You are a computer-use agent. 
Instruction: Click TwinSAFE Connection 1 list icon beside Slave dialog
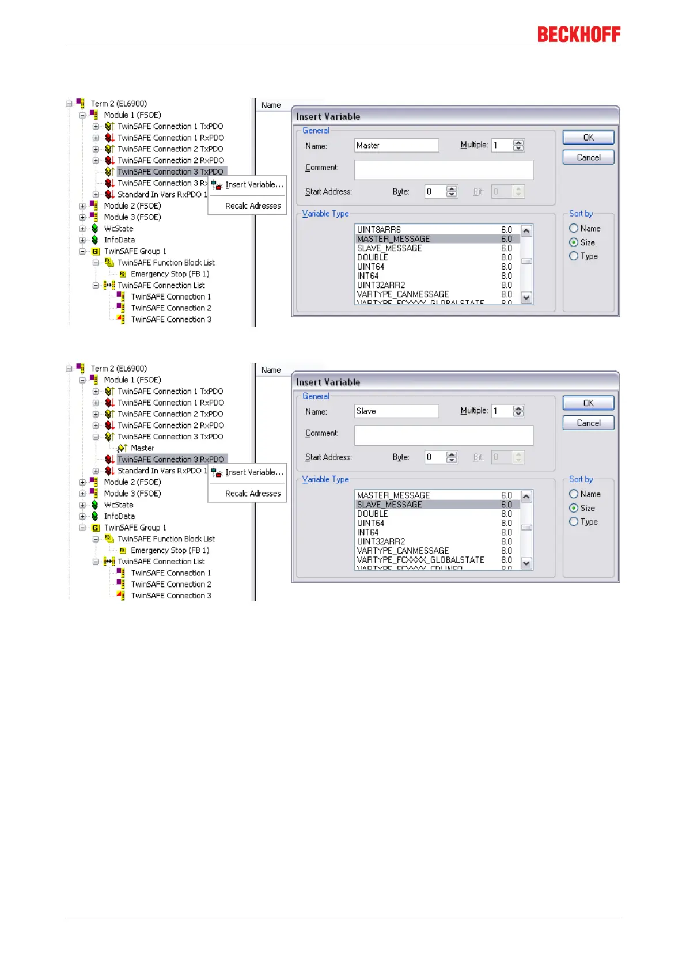pos(121,573)
